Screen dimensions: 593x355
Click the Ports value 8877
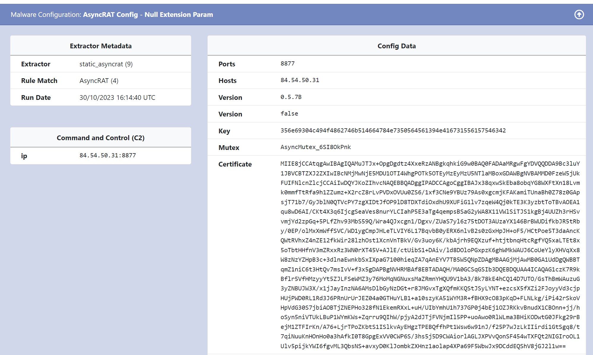287,63
